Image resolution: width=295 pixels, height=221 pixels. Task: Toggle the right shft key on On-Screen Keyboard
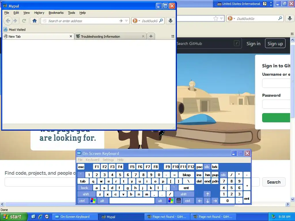pos(184,194)
